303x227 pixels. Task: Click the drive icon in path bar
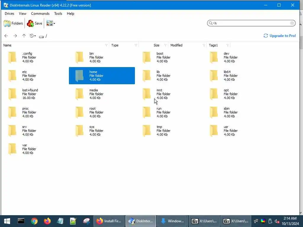[41, 36]
